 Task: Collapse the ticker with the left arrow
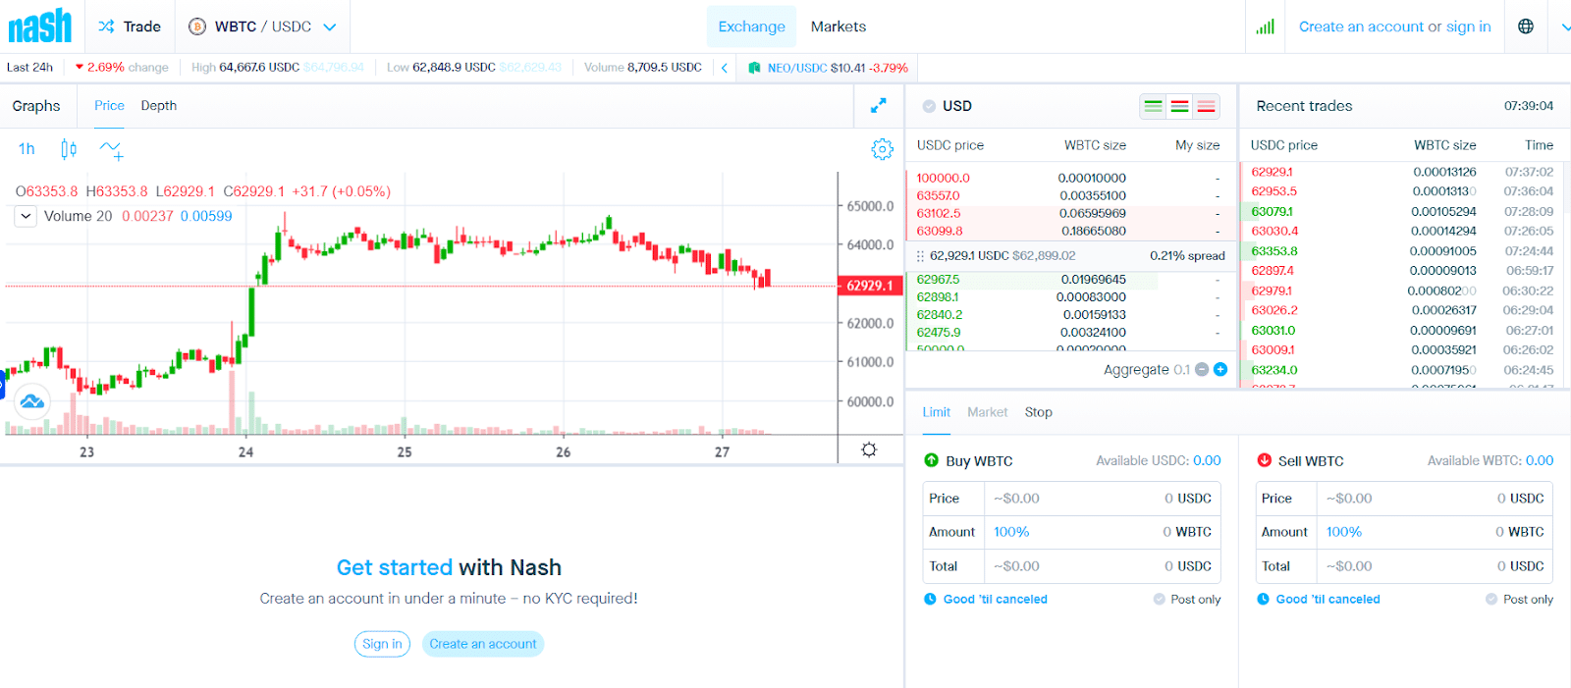(x=725, y=68)
